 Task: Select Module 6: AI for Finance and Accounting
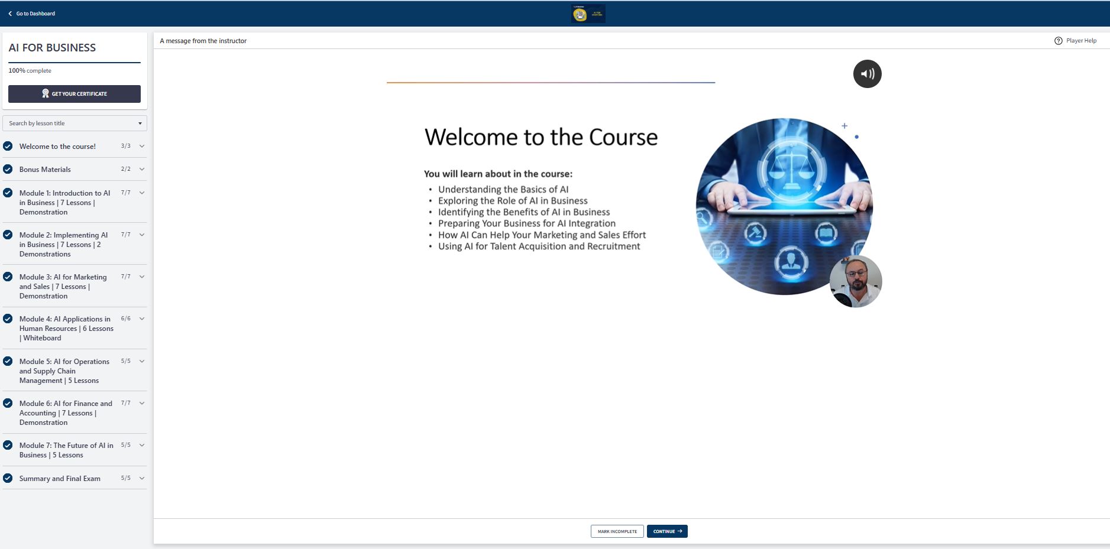tap(65, 412)
